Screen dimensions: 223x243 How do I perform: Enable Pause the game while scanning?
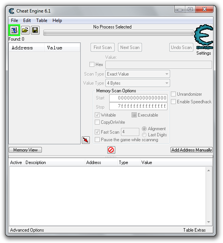[x=97, y=140]
